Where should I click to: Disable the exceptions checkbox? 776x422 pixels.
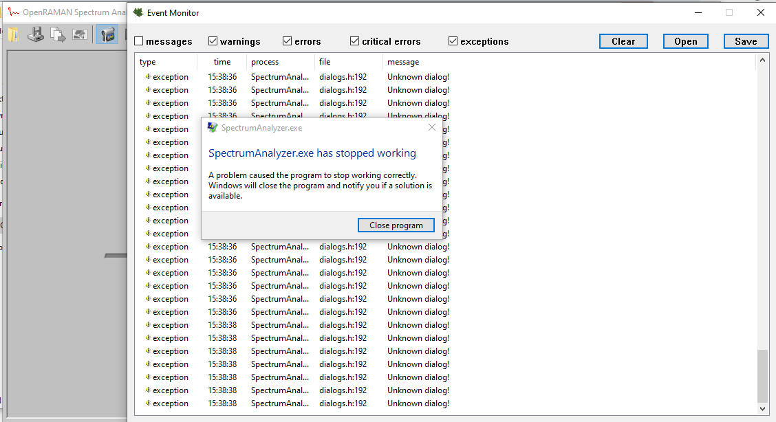point(453,41)
